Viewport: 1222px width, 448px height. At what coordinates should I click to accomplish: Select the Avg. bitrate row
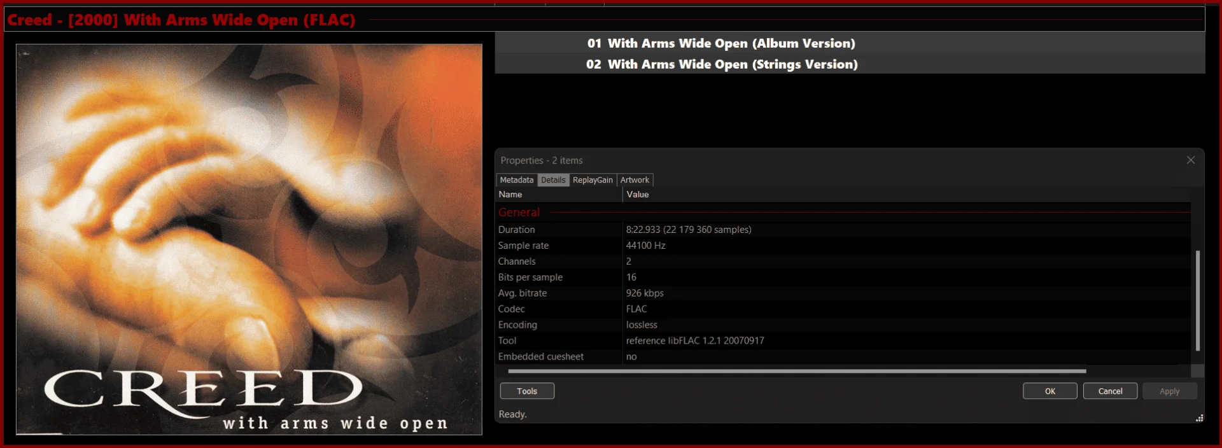tap(843, 293)
